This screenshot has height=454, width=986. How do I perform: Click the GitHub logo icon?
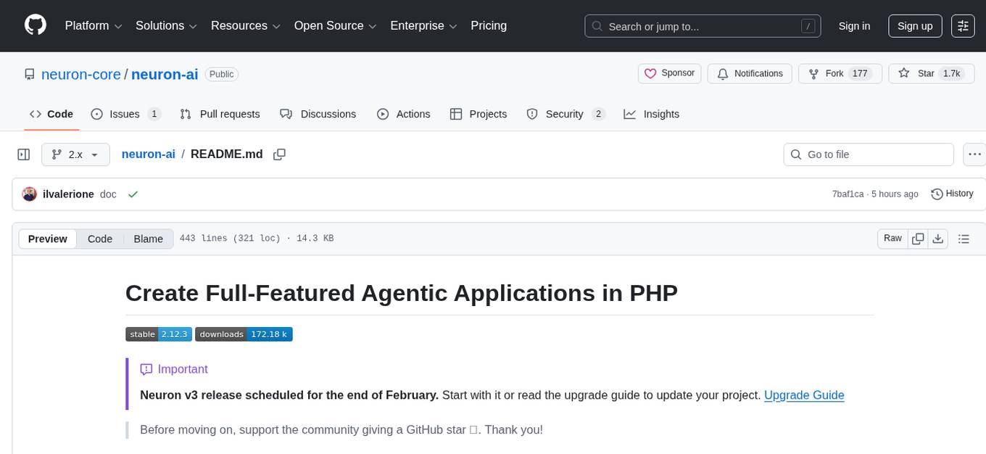point(36,25)
